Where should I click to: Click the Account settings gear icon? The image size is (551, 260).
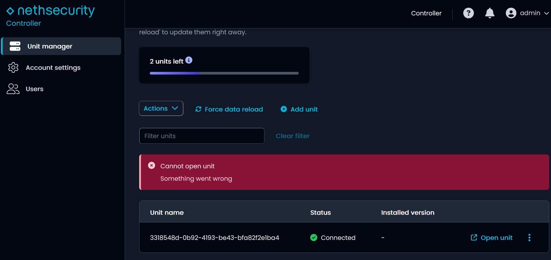point(13,67)
